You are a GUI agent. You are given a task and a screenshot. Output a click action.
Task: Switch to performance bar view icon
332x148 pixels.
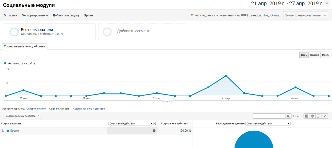(x=319, y=116)
